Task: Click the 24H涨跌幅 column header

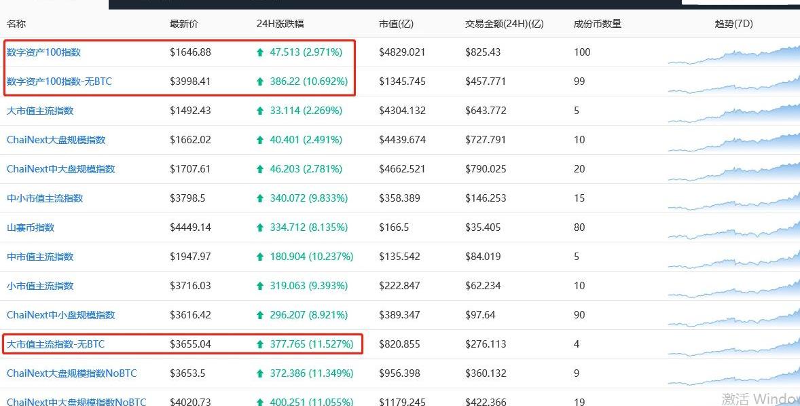Action: 280,24
